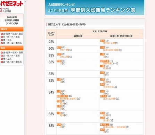
Task: Open 大阪 経済[5] link in 85% row
Action: 107,82
